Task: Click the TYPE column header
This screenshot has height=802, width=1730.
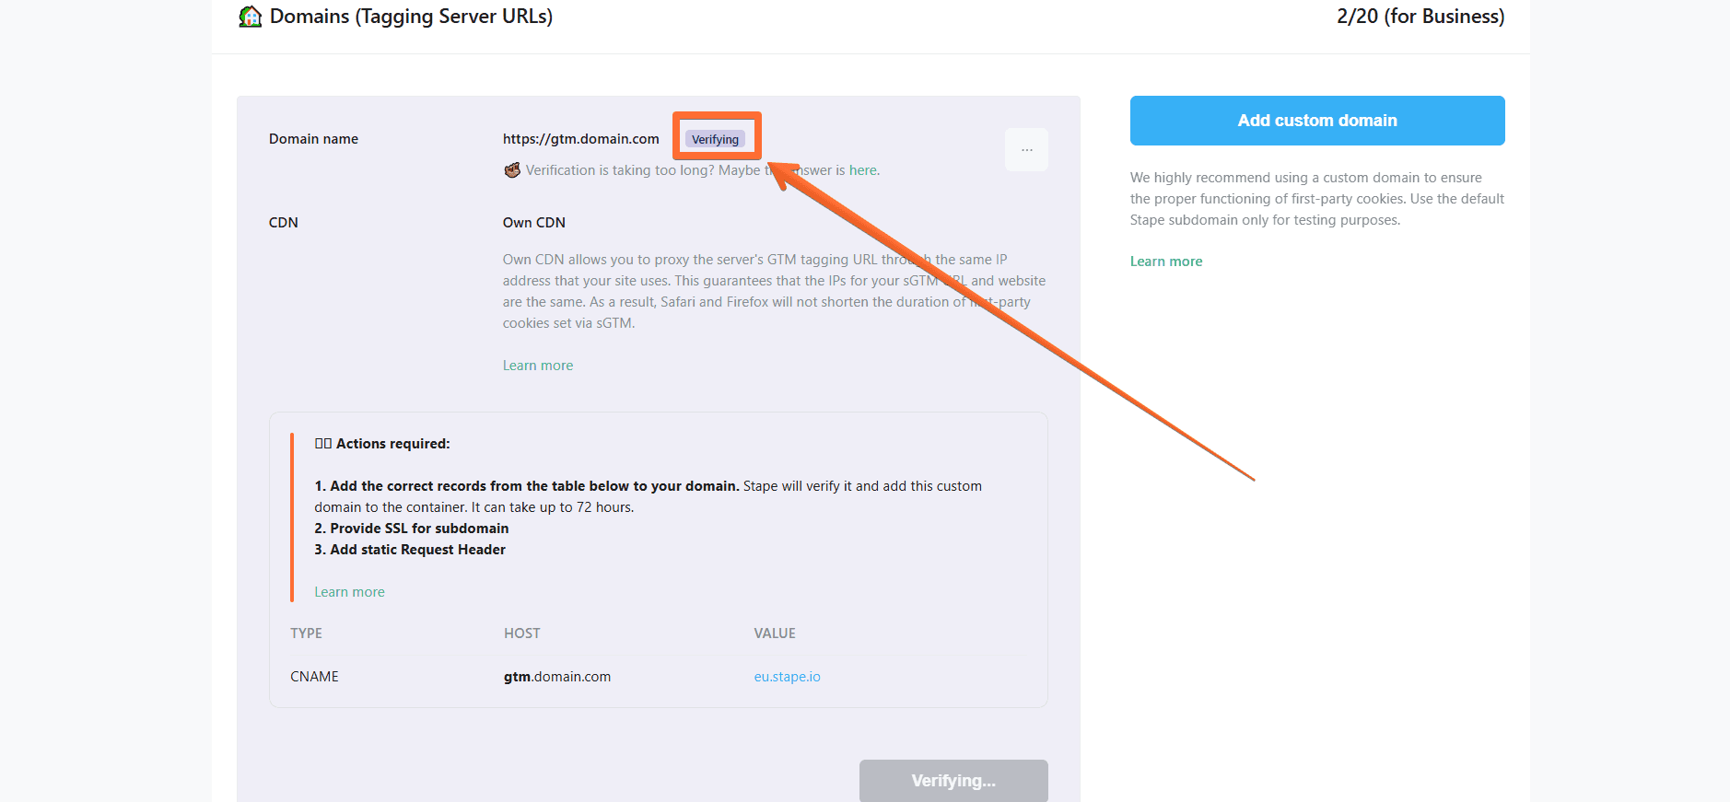Action: click(x=306, y=633)
